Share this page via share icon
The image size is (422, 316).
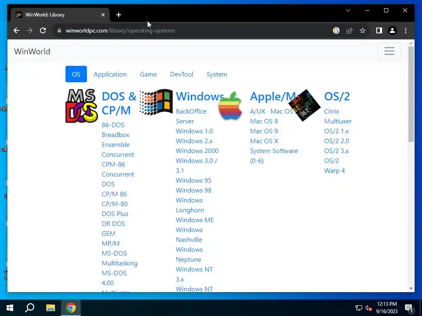click(349, 30)
